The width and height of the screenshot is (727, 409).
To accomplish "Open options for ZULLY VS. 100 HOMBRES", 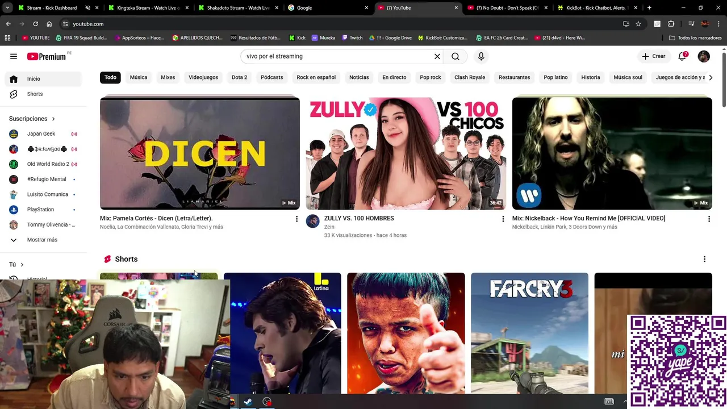I will coord(503,219).
